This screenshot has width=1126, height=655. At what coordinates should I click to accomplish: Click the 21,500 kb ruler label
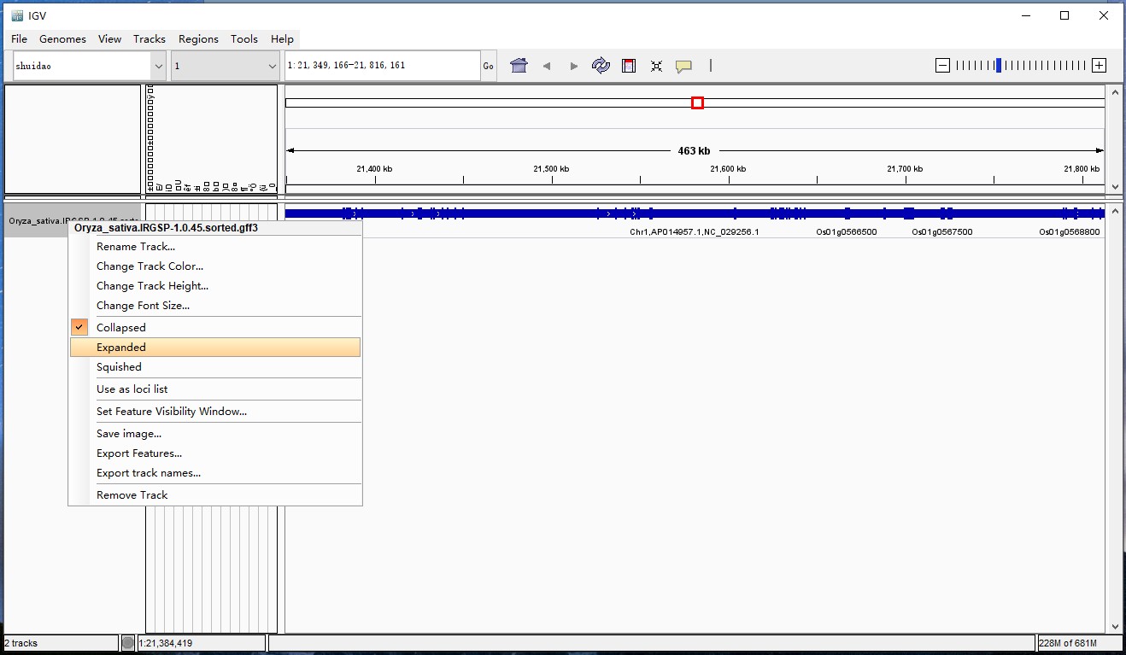551,169
